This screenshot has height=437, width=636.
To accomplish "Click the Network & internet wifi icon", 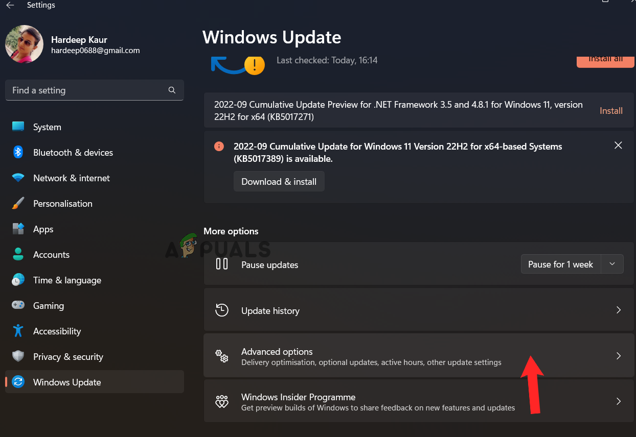I will coord(18,178).
